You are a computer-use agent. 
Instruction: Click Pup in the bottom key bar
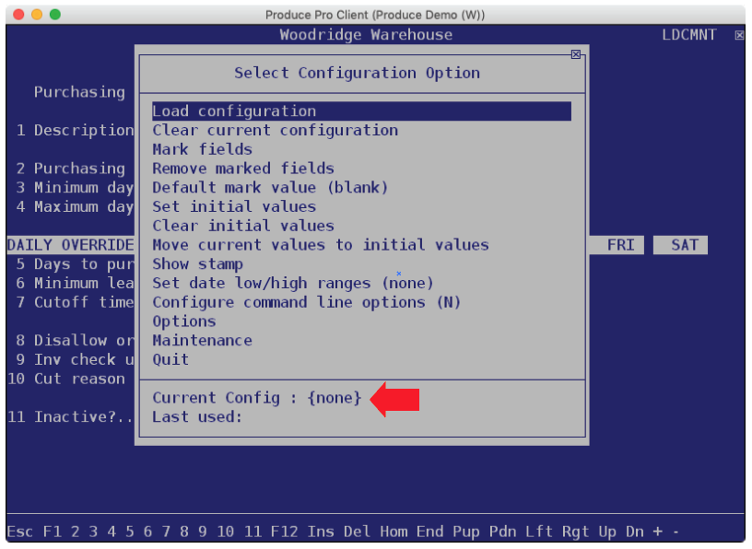click(466, 531)
